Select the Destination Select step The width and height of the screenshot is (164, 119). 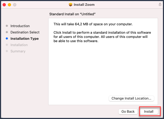click(25, 32)
